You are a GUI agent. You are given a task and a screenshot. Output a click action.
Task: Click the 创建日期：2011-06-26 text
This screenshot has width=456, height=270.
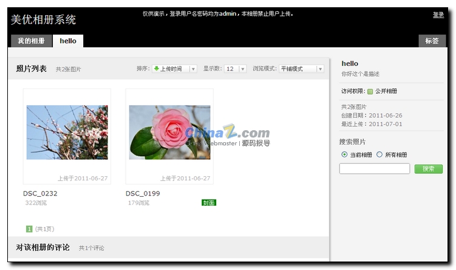[x=372, y=116]
